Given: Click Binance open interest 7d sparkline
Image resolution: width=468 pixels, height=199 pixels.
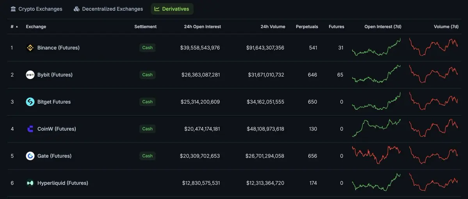Looking at the screenshot, I should 376,47.
